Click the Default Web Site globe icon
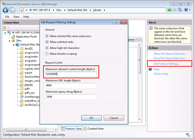 pos(18,45)
